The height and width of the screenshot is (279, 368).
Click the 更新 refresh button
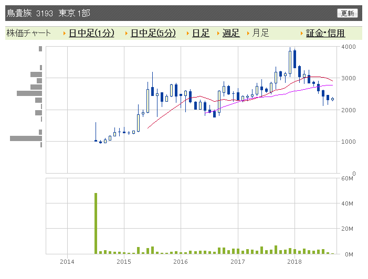[348, 13]
